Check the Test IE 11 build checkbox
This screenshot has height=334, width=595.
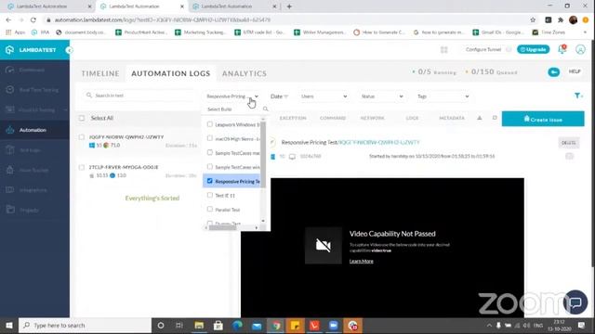tap(210, 195)
